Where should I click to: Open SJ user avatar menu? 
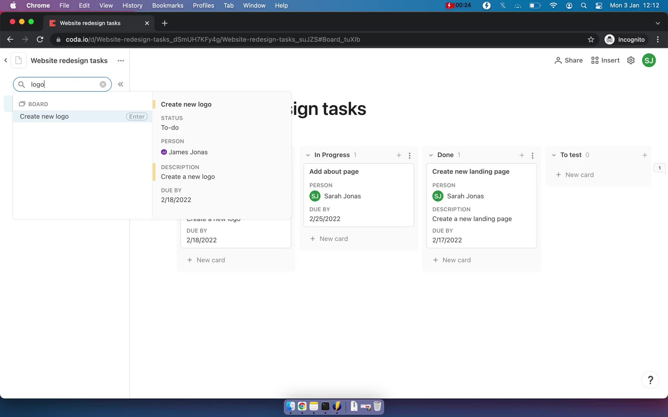coord(649,60)
